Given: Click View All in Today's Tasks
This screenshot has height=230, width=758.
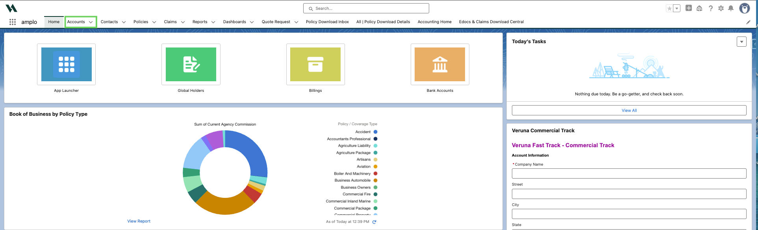Looking at the screenshot, I should (629, 110).
